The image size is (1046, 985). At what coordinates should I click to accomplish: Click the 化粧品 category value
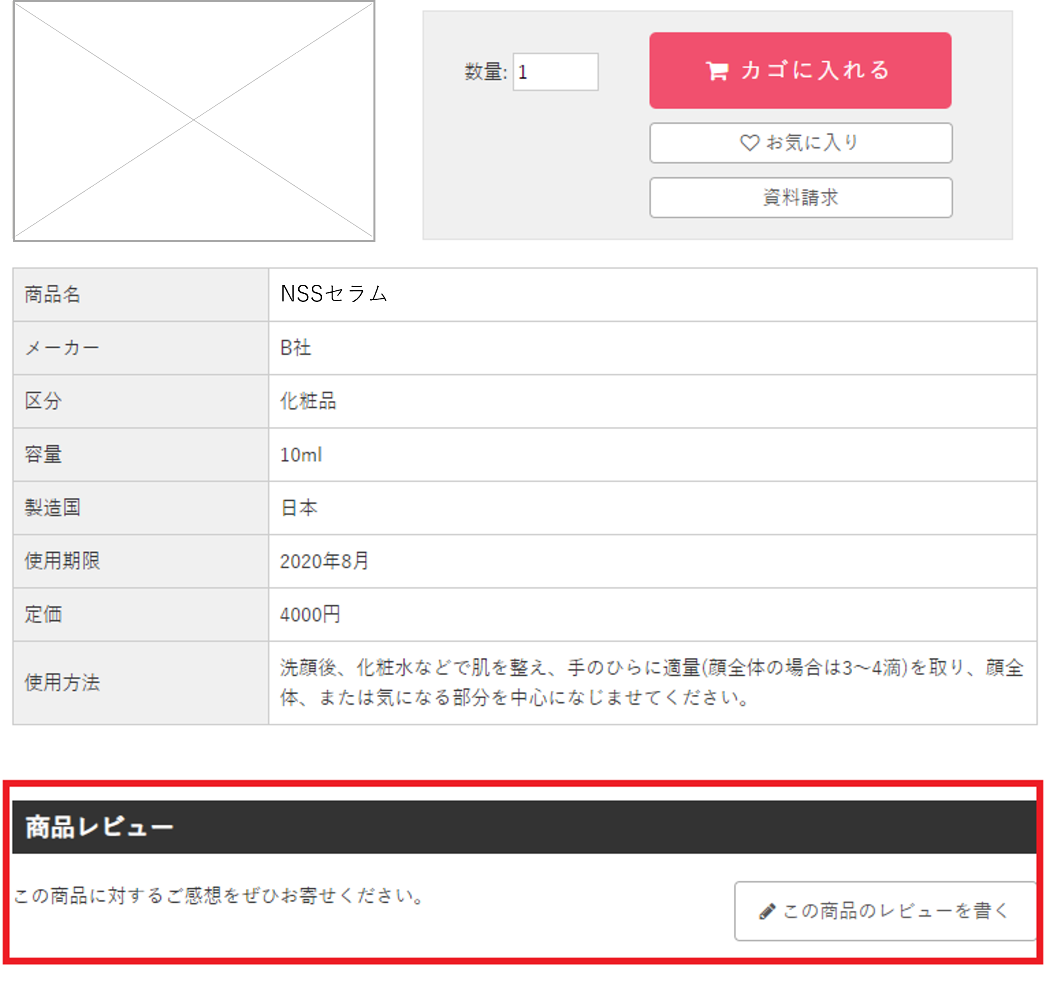[x=308, y=401]
